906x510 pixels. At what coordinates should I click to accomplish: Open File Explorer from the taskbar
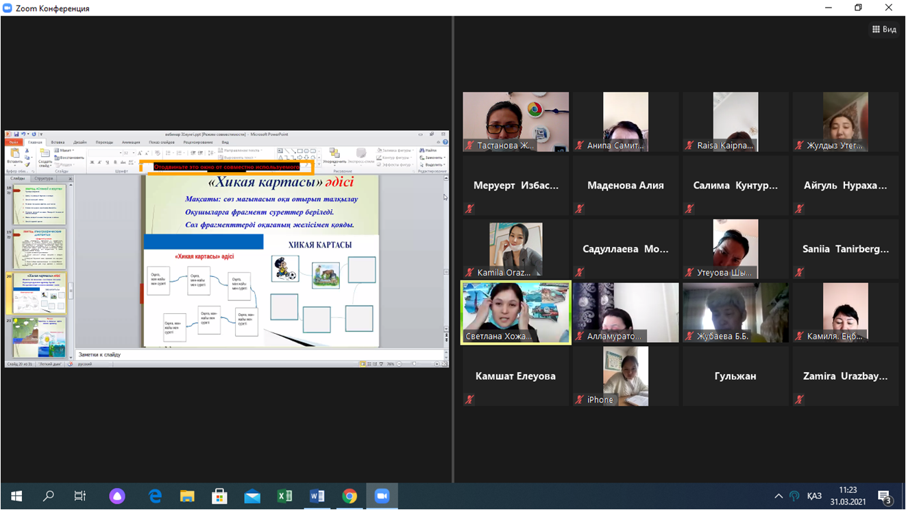(187, 496)
